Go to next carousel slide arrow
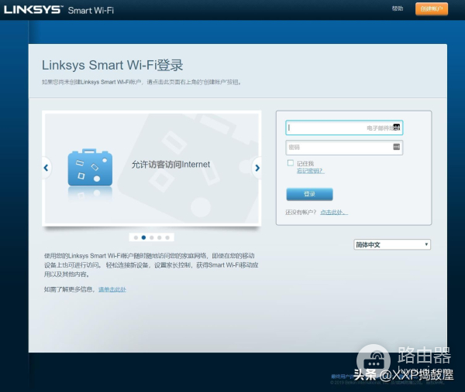 pos(257,168)
